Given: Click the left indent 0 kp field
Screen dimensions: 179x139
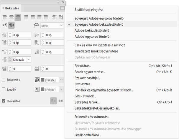Looking at the screenshot, I should click(22, 35).
